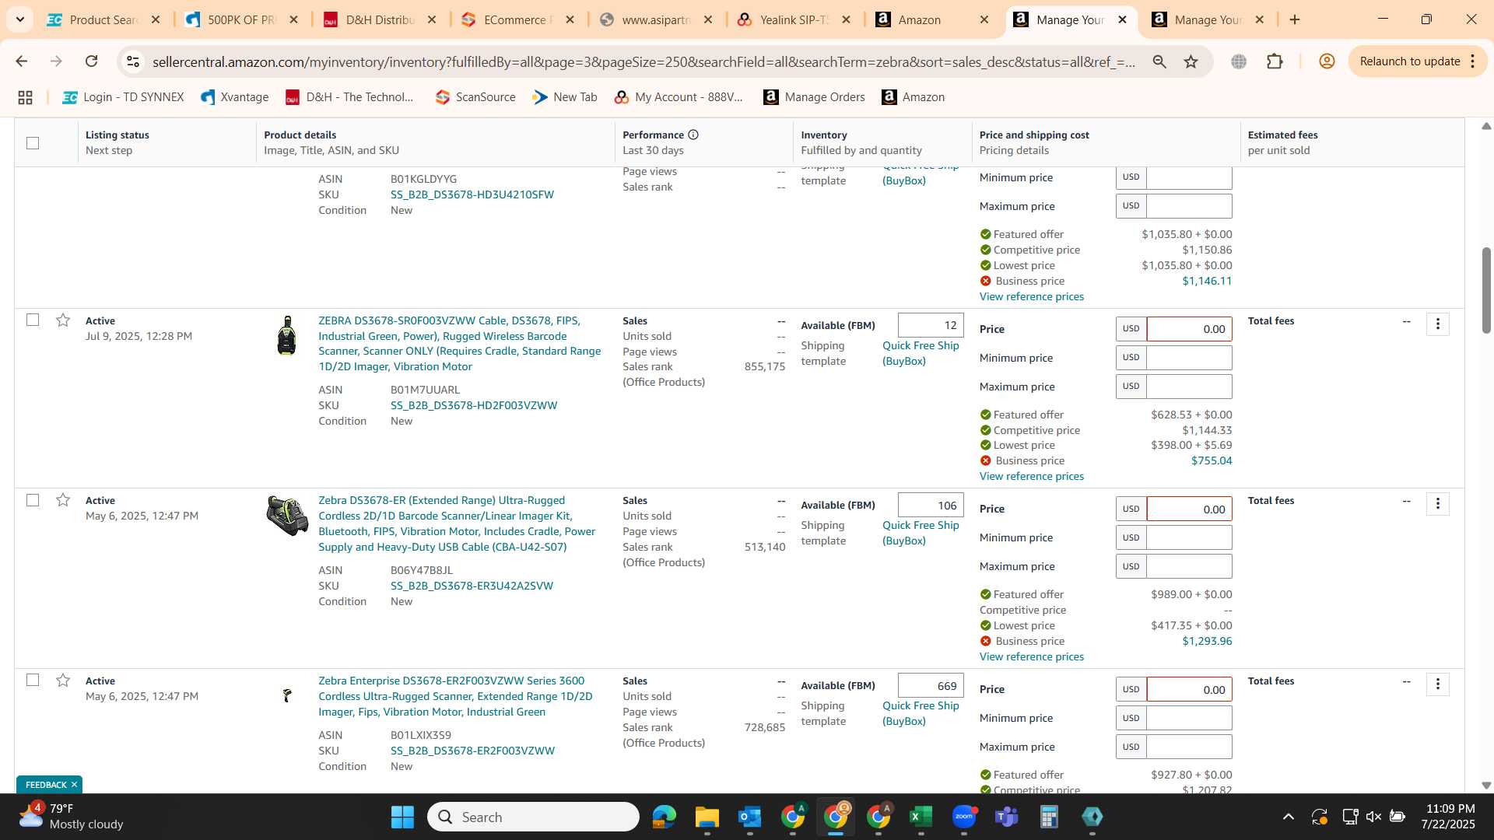Open the tab search dropdown arrow
The width and height of the screenshot is (1494, 840).
pos(19,19)
